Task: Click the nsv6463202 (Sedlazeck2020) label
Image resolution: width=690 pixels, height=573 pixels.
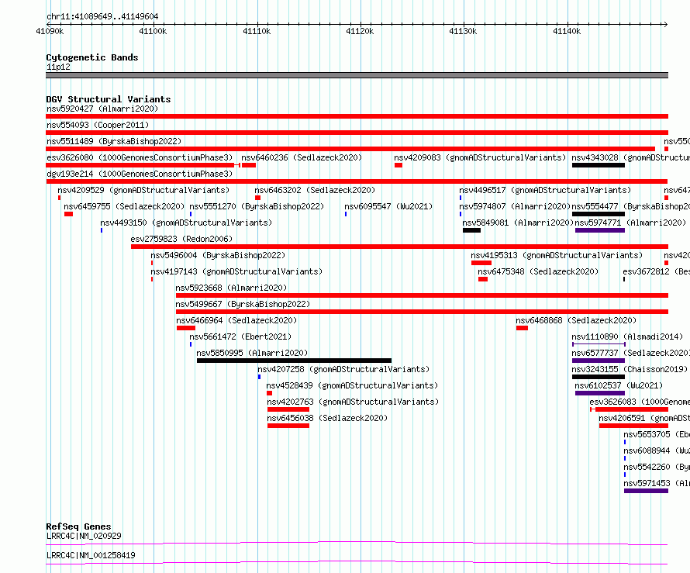Action: tap(315, 190)
